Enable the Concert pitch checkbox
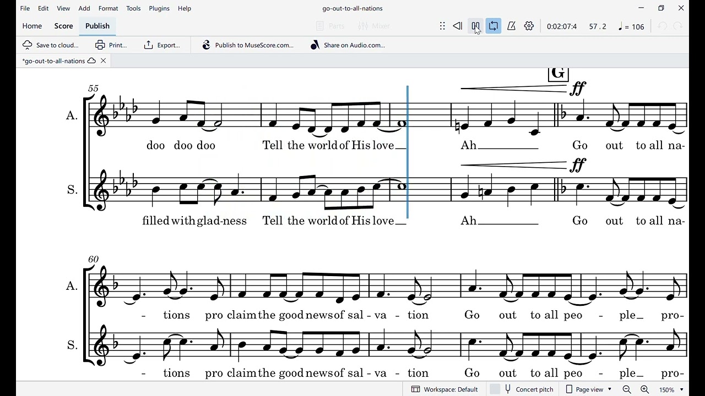 click(x=495, y=389)
